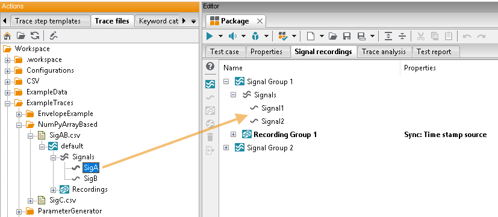
Task: Create a new file via blank page icon
Action: click(311, 36)
